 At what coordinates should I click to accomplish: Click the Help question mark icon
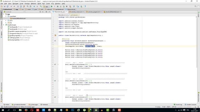pos(85,6)
